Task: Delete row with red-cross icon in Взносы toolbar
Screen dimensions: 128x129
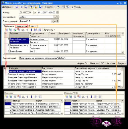Action: pos(19,97)
